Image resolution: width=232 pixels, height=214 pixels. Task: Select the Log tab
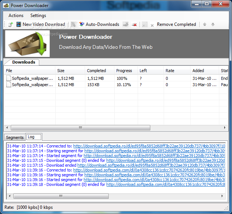point(34,137)
